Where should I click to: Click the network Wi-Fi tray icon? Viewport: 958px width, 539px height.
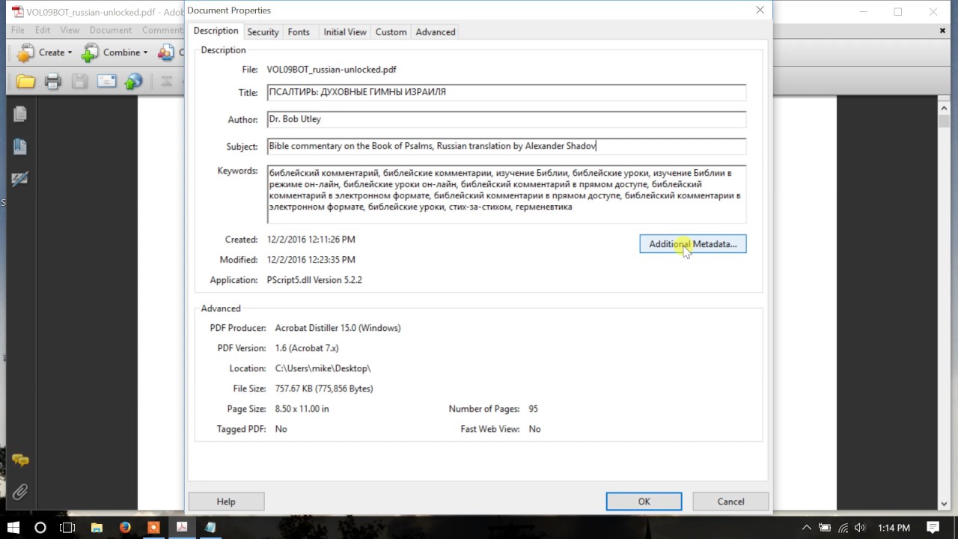pyautogui.click(x=843, y=528)
